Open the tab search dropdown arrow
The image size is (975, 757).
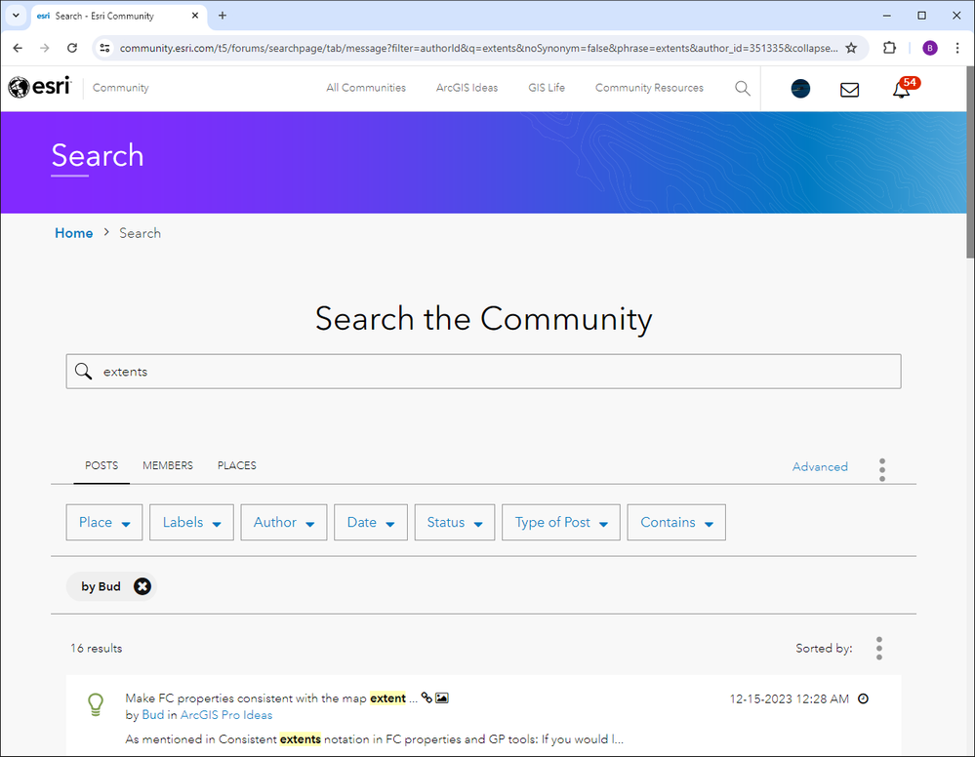16,16
